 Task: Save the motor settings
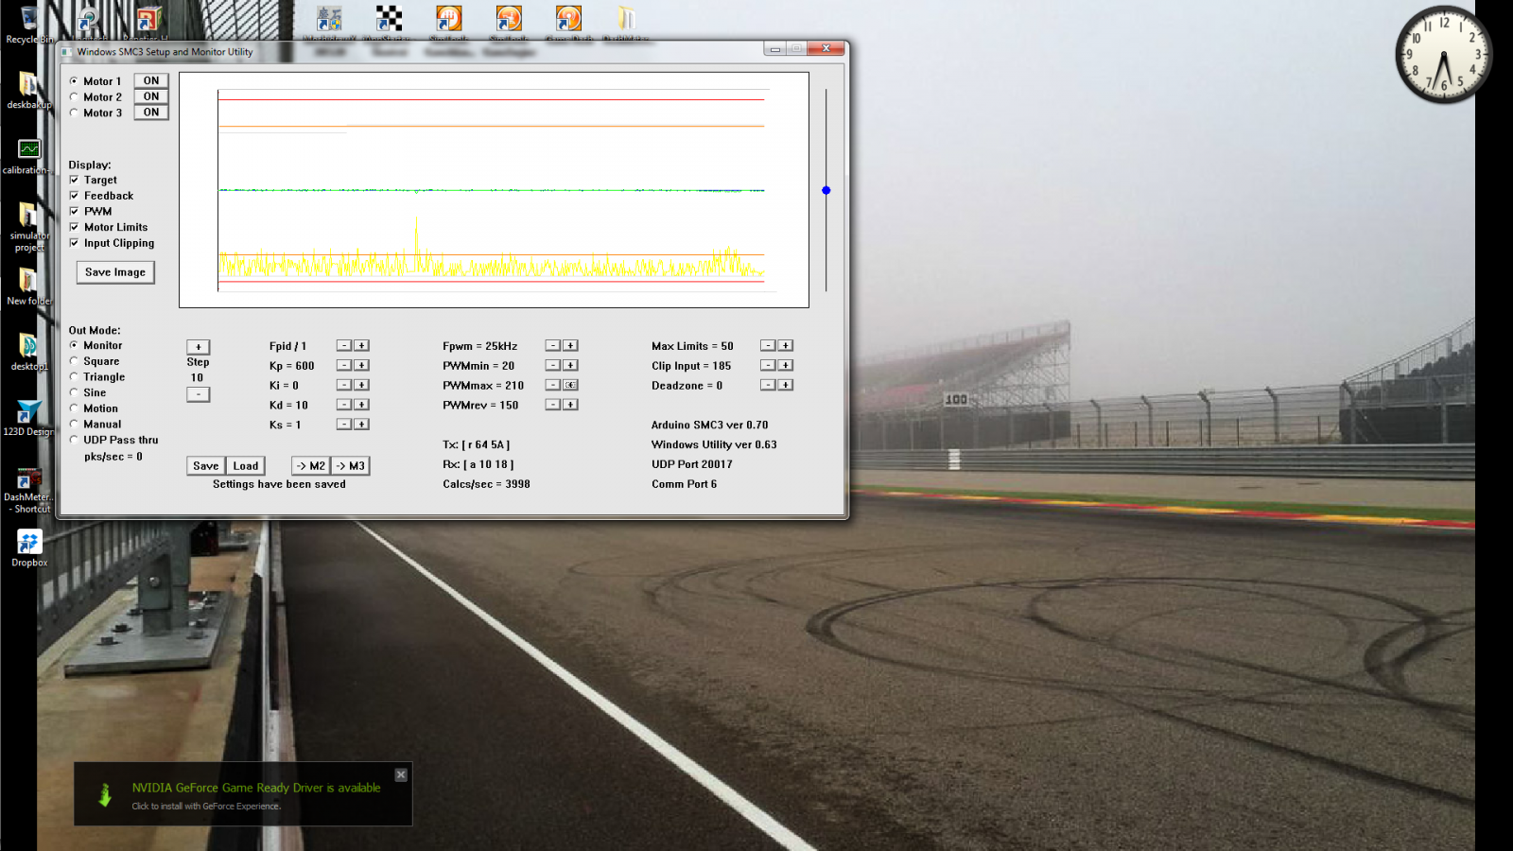point(206,466)
